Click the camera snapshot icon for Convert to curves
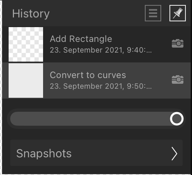Image resolution: width=192 pixels, height=175 pixels. click(178, 79)
